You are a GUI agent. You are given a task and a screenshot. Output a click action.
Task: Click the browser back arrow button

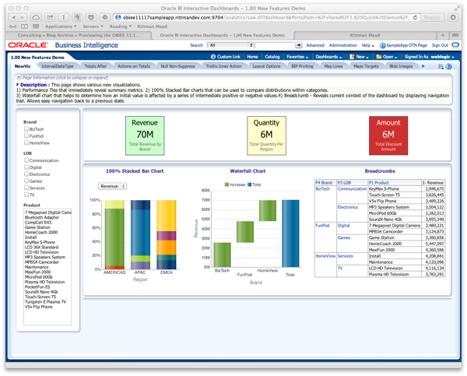click(13, 18)
